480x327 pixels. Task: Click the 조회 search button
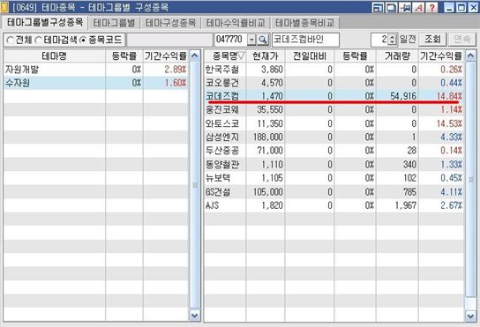coord(432,40)
